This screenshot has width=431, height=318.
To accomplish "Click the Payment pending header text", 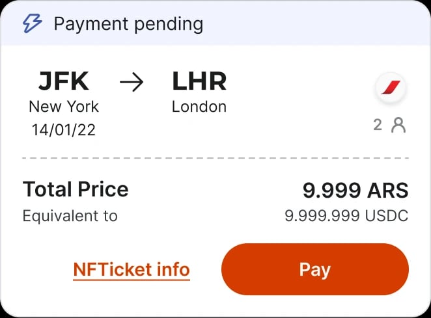I will tap(128, 24).
